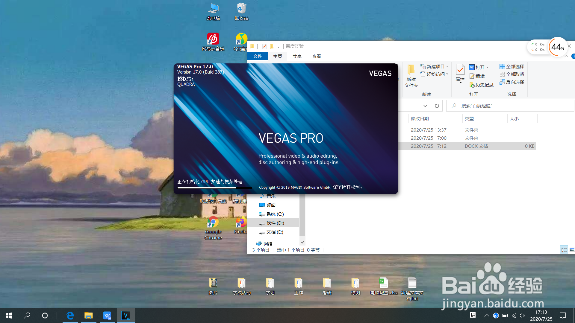Collapse the Explorer ribbon chevron
The width and height of the screenshot is (575, 323).
tap(566, 56)
